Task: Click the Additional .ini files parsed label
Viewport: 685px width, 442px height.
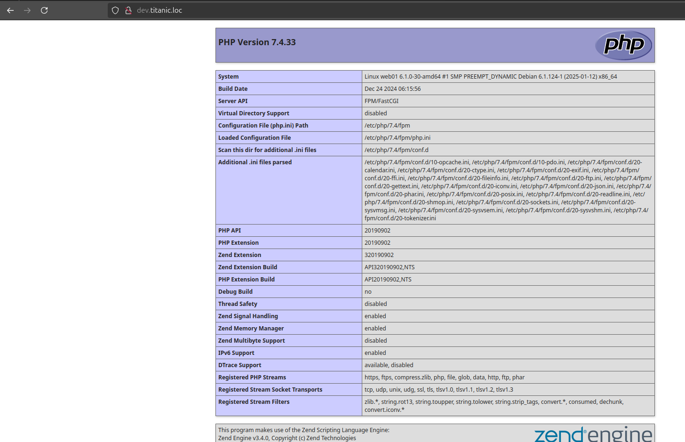Action: coord(255,162)
